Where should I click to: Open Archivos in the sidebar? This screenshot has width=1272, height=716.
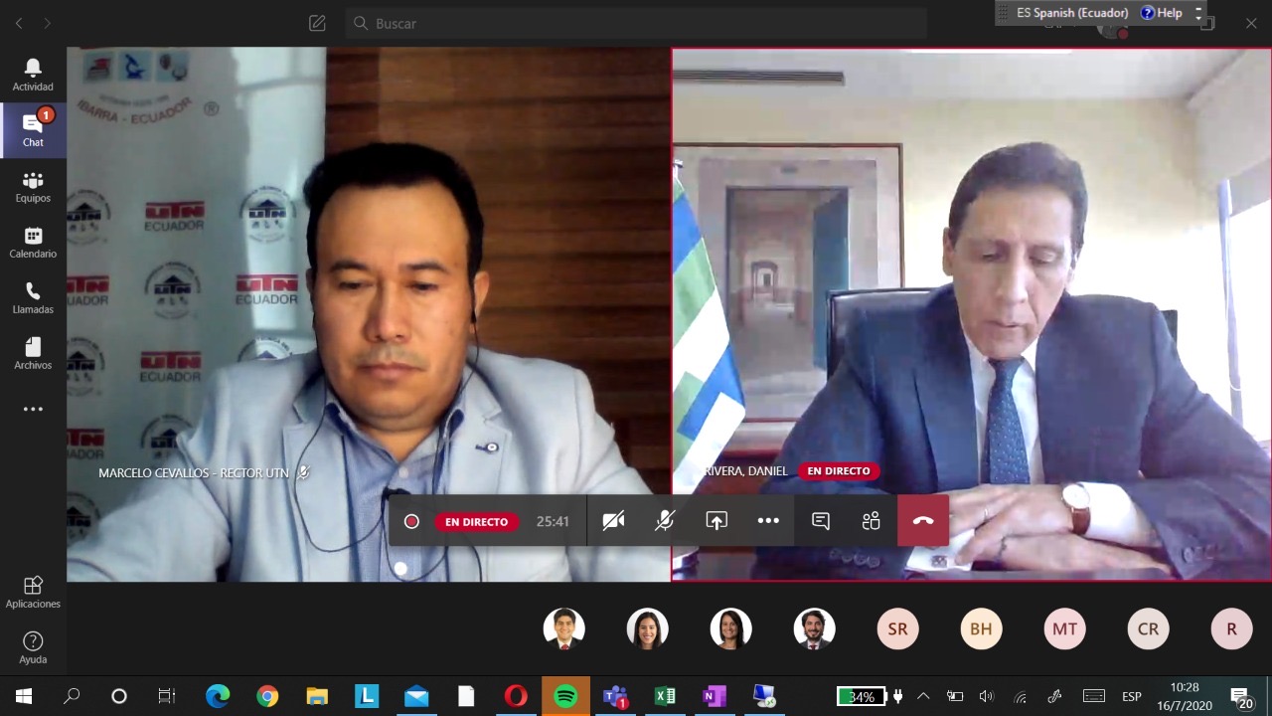click(x=33, y=353)
